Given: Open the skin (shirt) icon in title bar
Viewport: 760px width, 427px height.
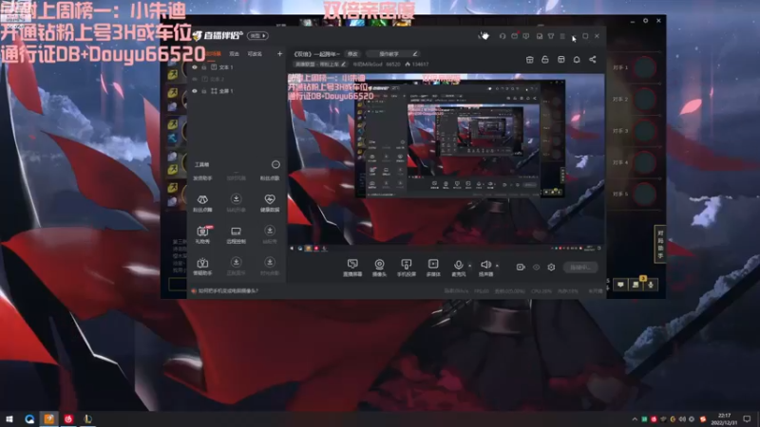Looking at the screenshot, I should tap(551, 36).
